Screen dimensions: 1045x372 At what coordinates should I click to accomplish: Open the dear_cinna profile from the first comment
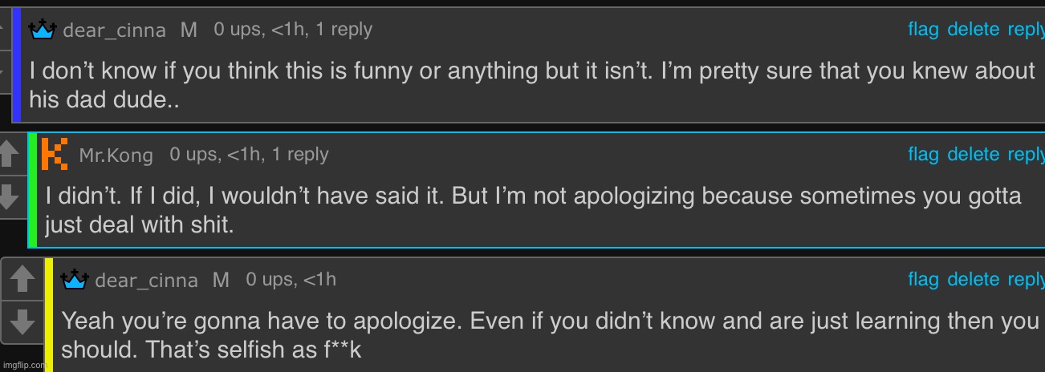114,31
